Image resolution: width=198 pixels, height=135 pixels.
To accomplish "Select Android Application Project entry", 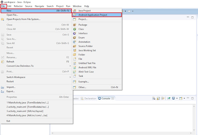I will pos(97,15).
